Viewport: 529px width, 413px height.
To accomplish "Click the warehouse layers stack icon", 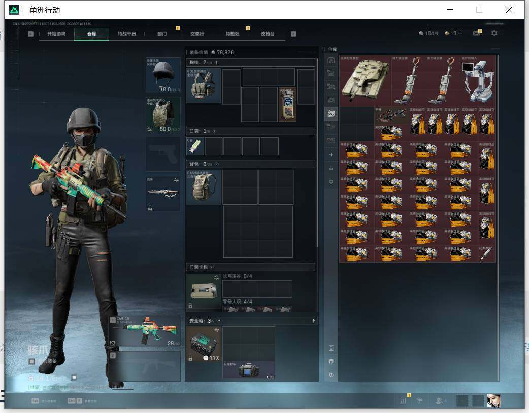I will [331, 361].
